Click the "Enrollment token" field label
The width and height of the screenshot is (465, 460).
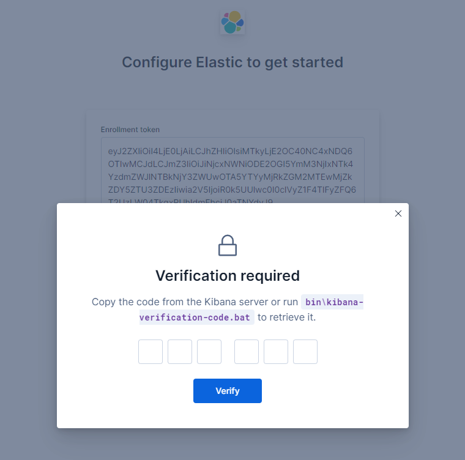point(130,130)
